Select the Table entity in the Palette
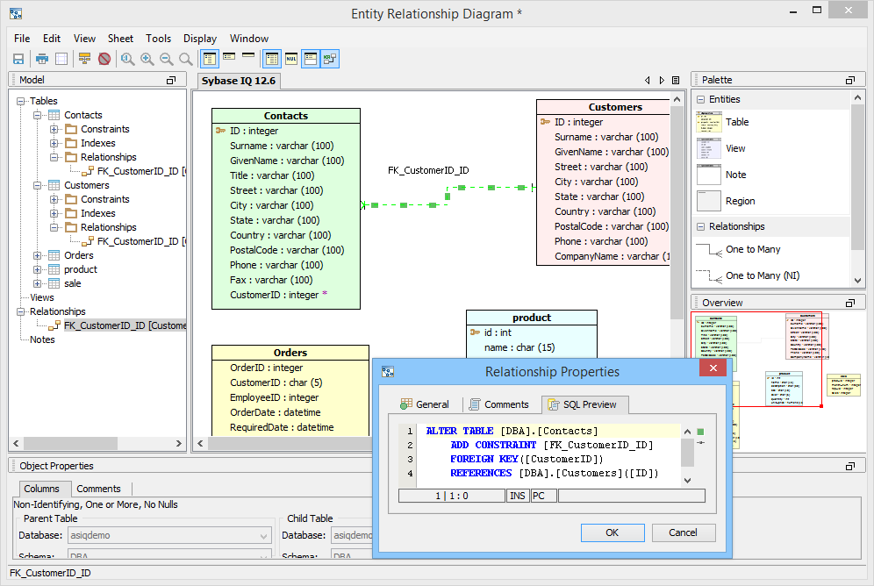This screenshot has height=586, width=874. 723,122
